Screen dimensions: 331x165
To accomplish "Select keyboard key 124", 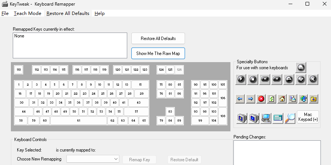I will coord(161,70).
